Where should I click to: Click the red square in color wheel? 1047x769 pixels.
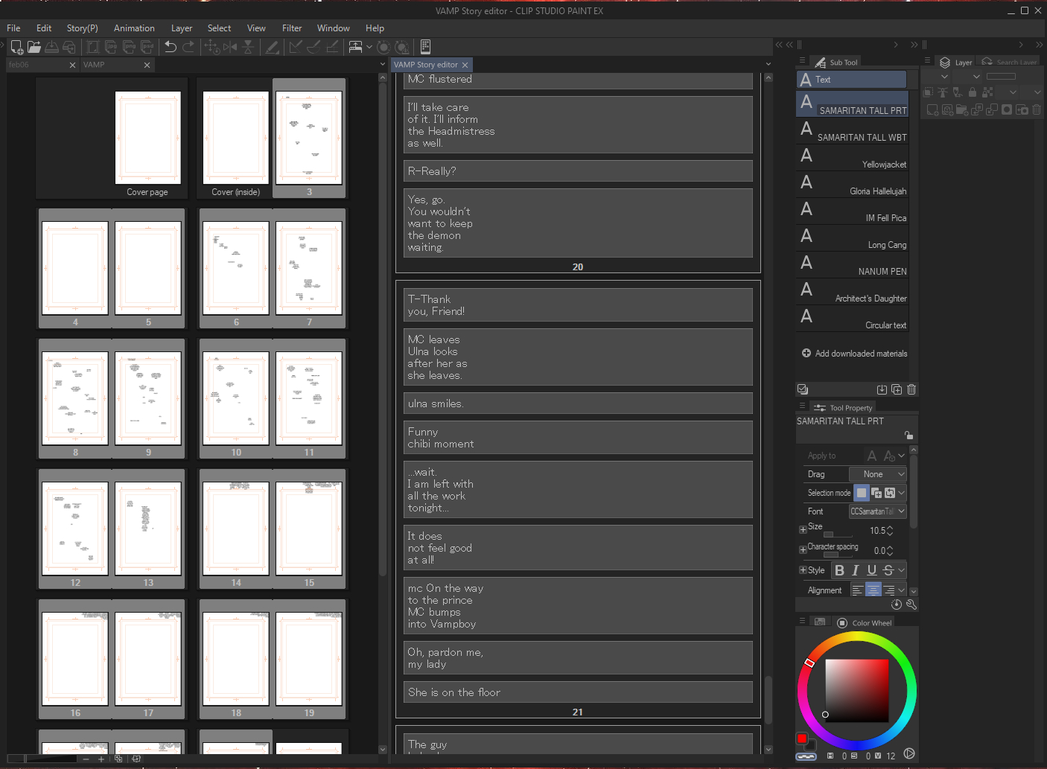(801, 738)
